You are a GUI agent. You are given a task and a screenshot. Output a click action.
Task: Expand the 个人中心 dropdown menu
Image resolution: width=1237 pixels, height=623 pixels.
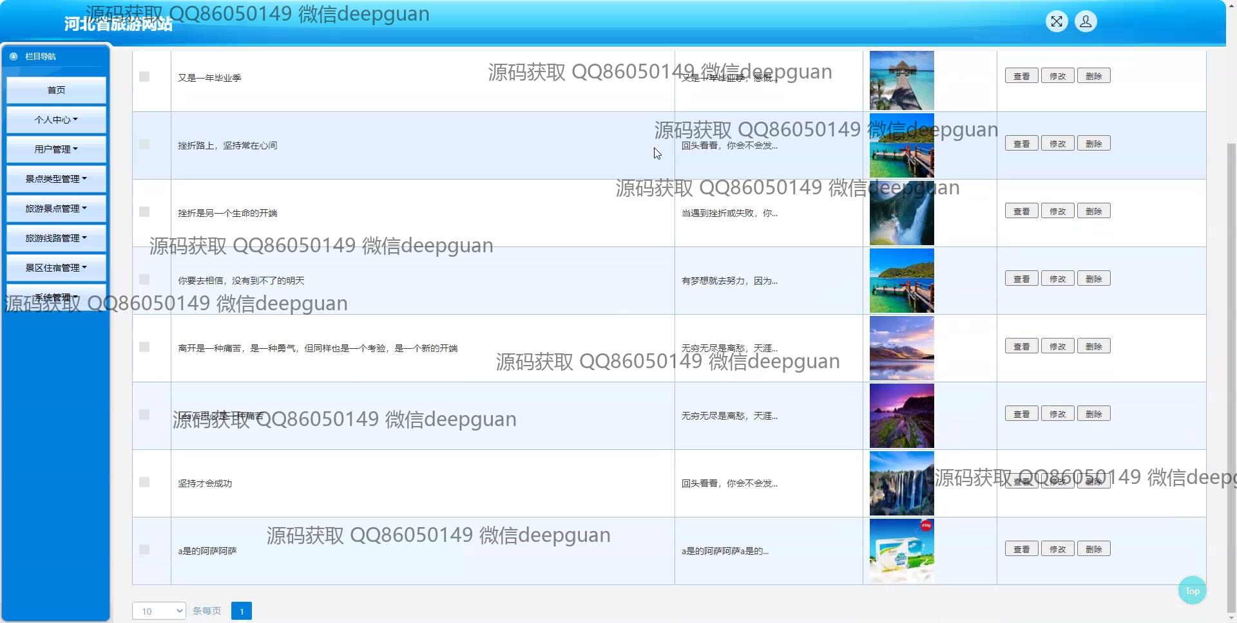point(56,120)
